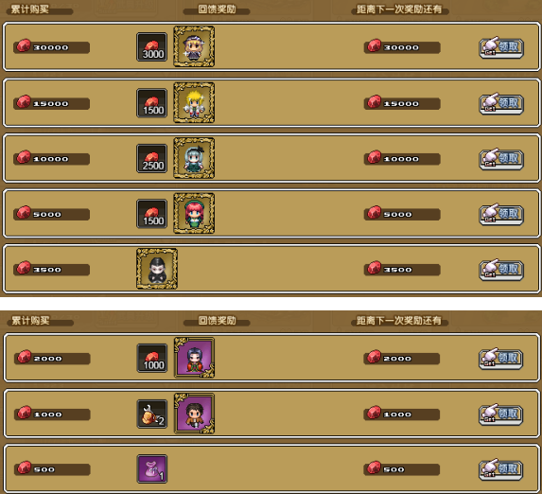This screenshot has height=494, width=542.
Task: Claim the 500 tier reward with 领取
Action: point(501,469)
